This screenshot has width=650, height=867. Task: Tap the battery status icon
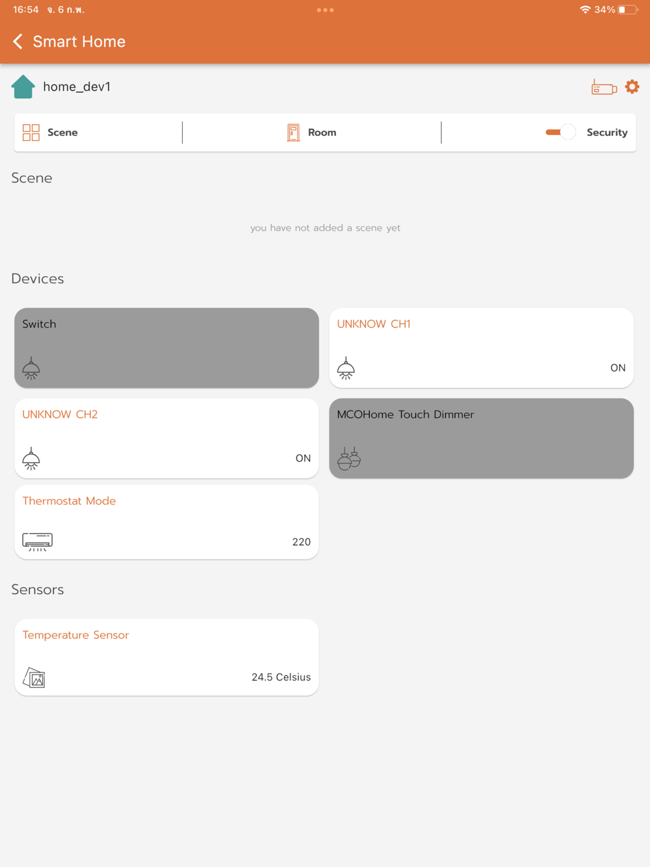(628, 10)
